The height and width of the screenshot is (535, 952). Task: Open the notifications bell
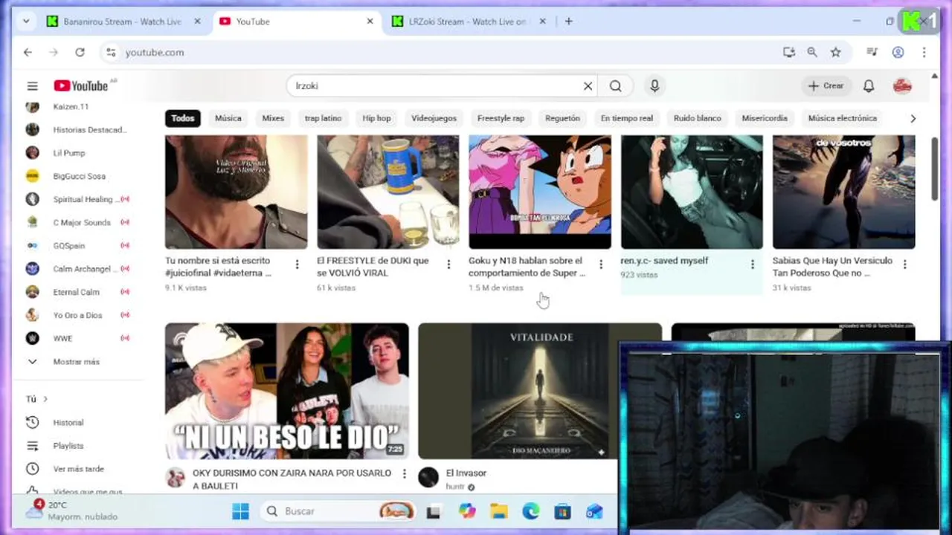[869, 86]
